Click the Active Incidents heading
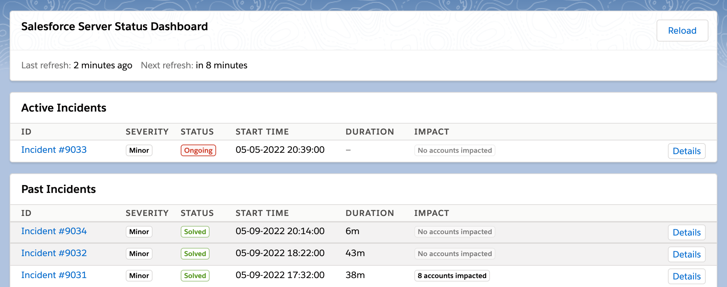727x287 pixels. point(64,108)
